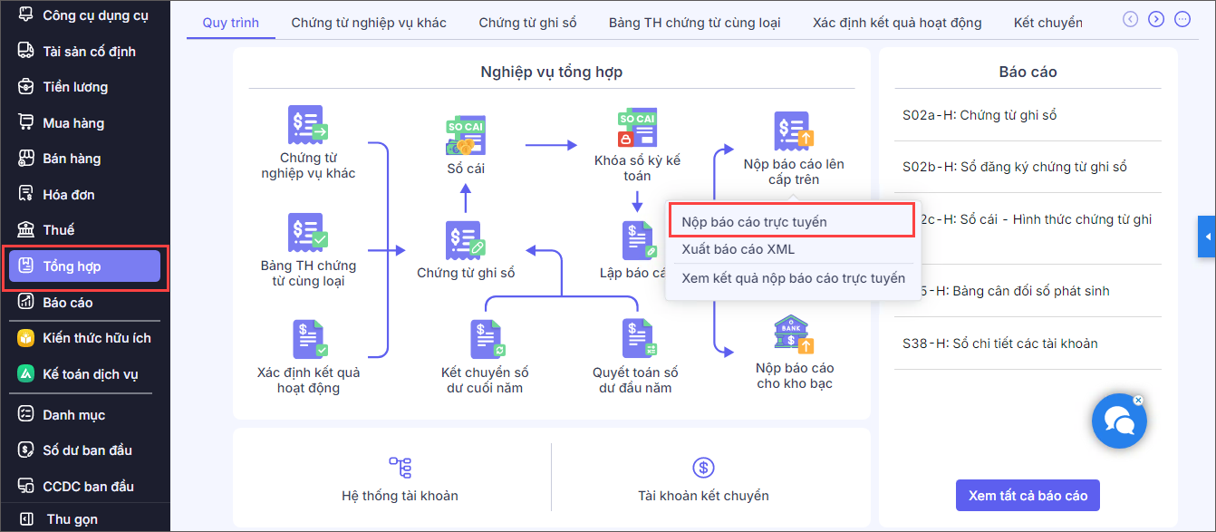Dismiss the chat bubble with its close icon

click(1139, 400)
